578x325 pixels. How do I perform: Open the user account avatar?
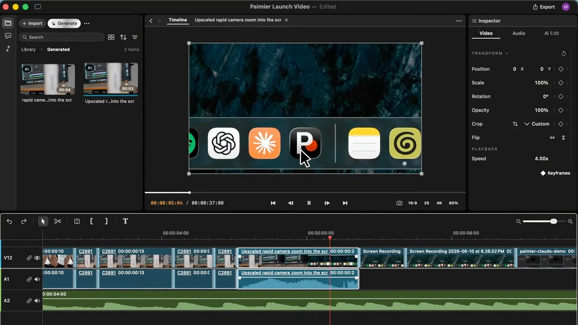coord(566,7)
